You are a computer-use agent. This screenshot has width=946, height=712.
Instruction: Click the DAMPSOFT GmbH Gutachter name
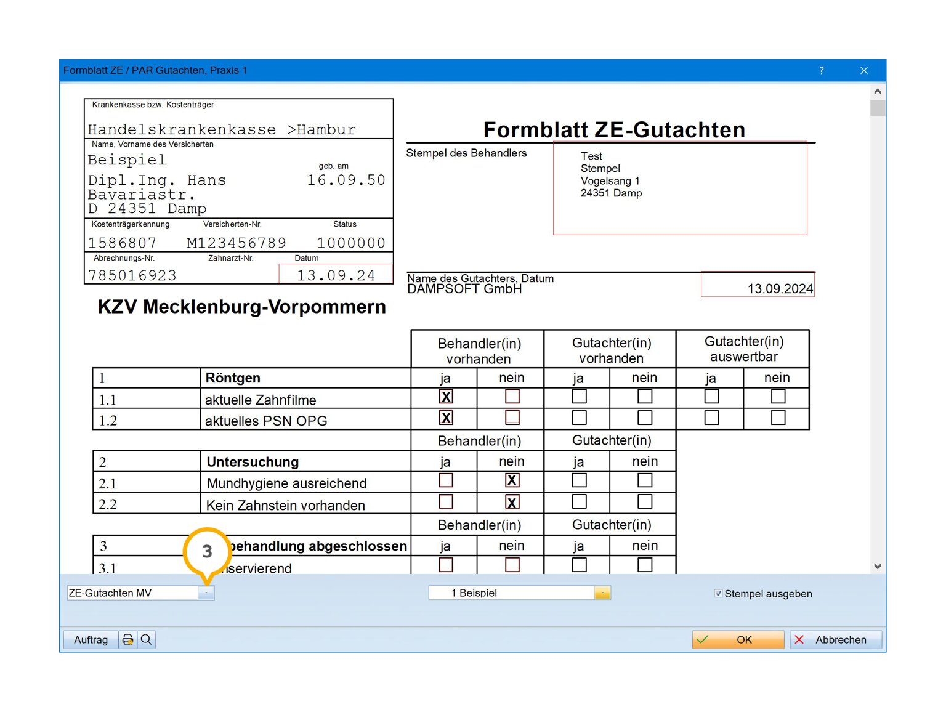click(x=464, y=289)
